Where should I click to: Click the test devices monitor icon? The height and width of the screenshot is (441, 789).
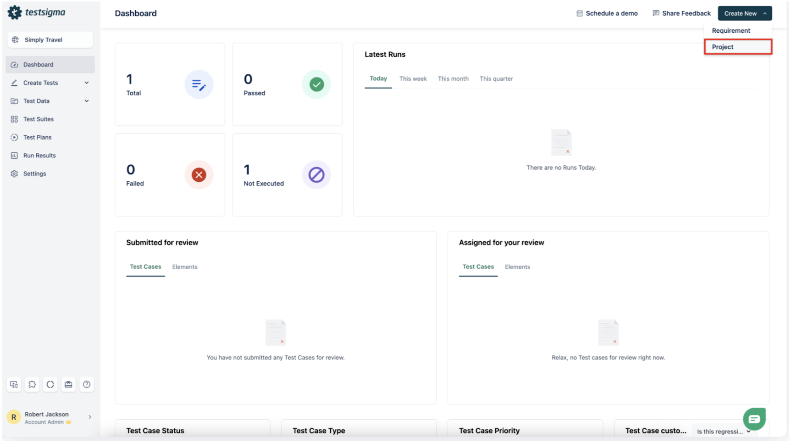[x=14, y=384]
